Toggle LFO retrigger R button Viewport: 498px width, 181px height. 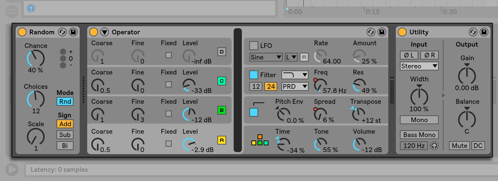304,57
